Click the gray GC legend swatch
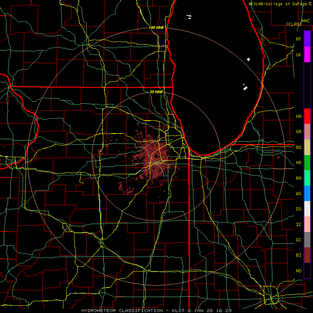The height and width of the screenshot is (313, 313). pyautogui.click(x=307, y=240)
